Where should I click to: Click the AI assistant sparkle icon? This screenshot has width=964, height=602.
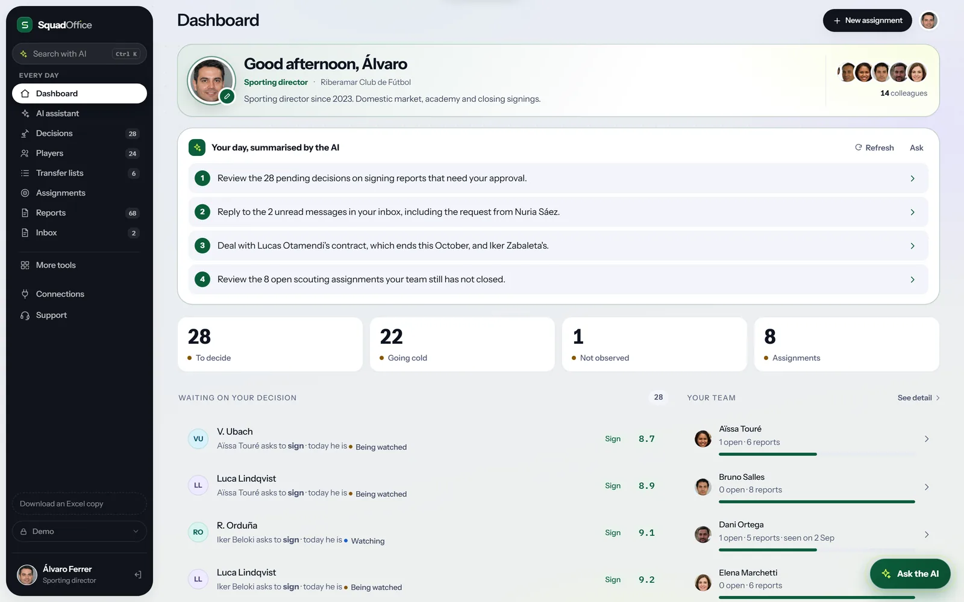pos(25,113)
